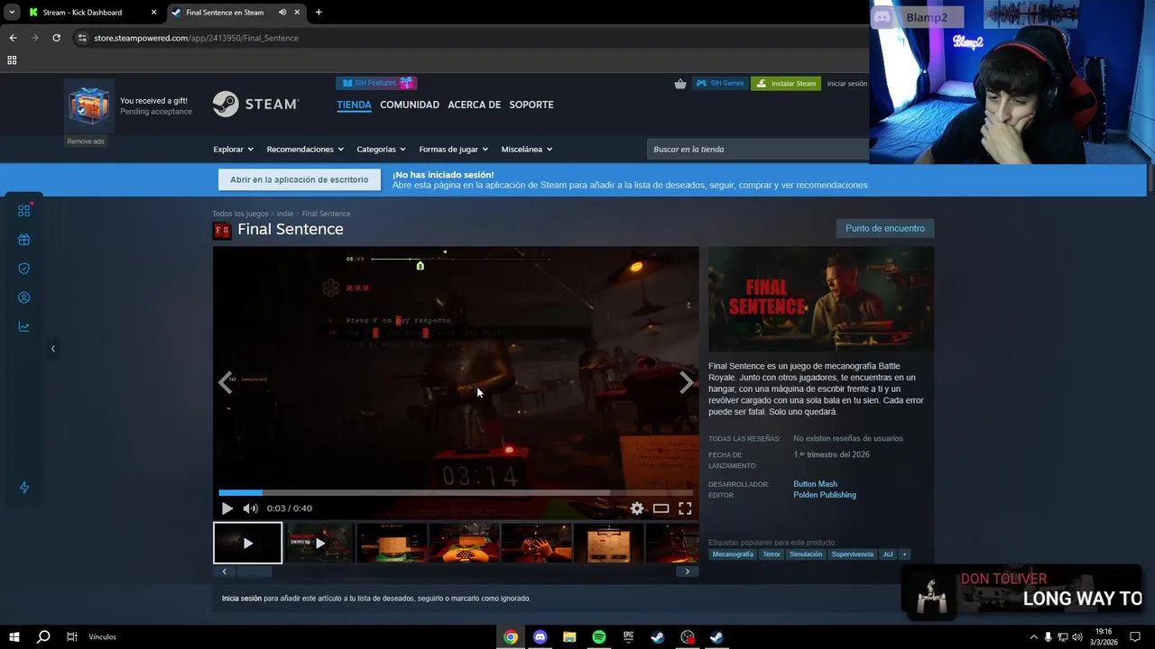Play the trailer video
The image size is (1155, 649).
click(227, 508)
